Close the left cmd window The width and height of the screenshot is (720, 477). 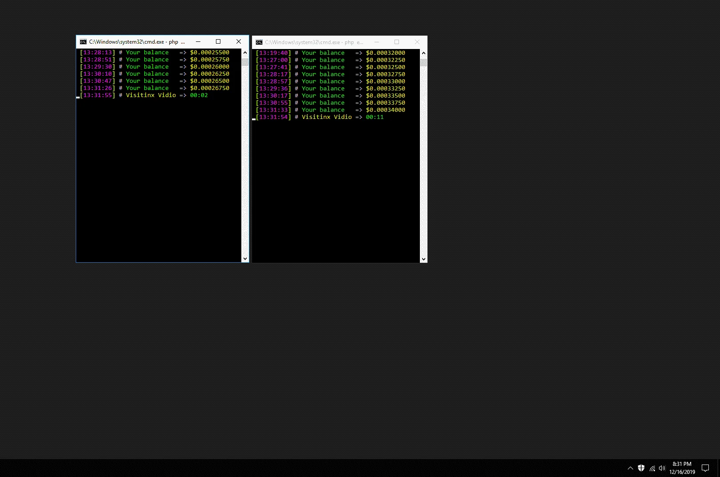coord(239,41)
